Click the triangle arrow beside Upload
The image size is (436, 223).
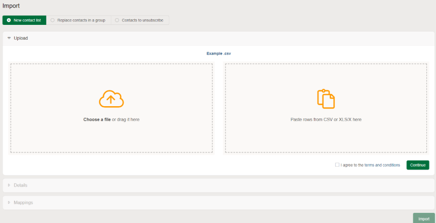[9, 38]
